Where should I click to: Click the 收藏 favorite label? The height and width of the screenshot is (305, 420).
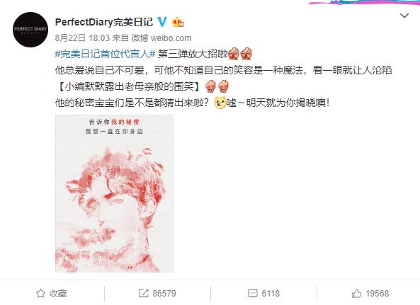(58, 294)
